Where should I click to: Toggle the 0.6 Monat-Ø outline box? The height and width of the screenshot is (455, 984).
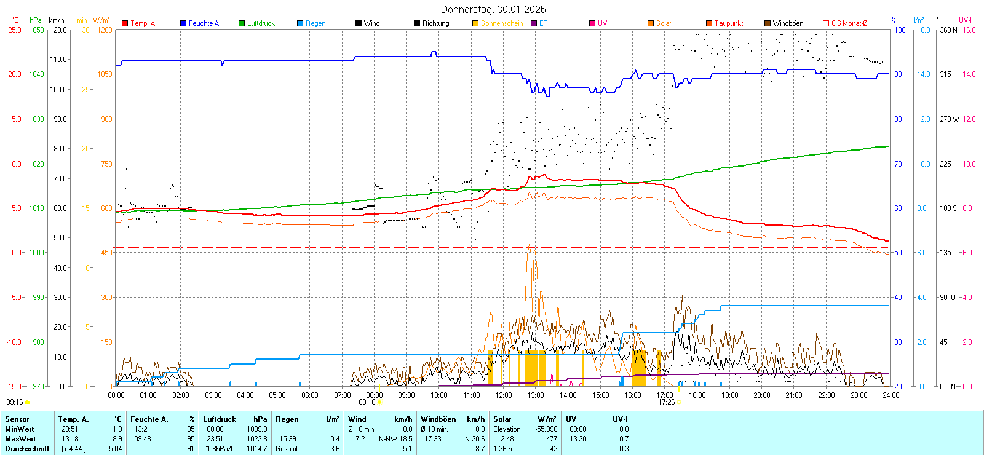(826, 23)
